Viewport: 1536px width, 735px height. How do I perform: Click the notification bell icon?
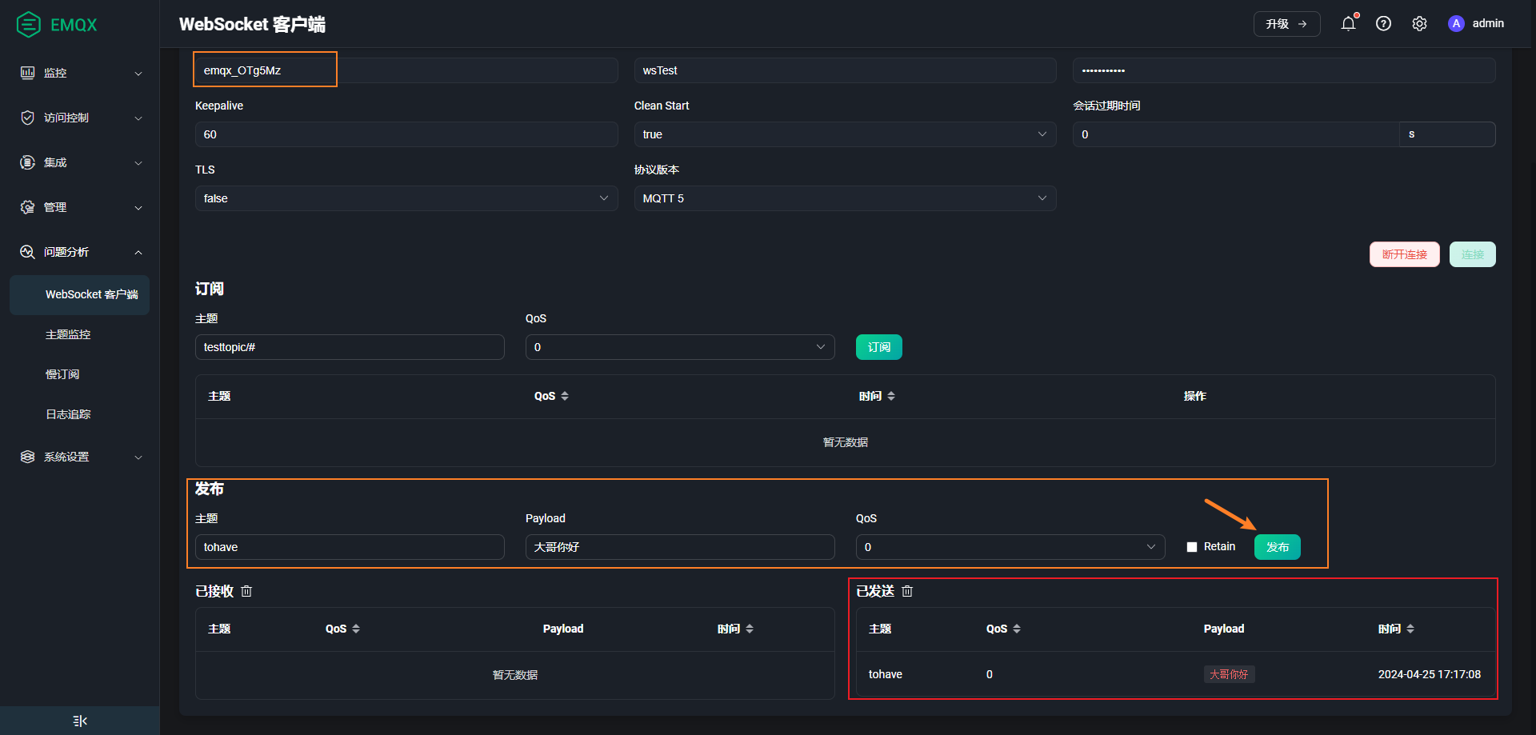pyautogui.click(x=1348, y=24)
